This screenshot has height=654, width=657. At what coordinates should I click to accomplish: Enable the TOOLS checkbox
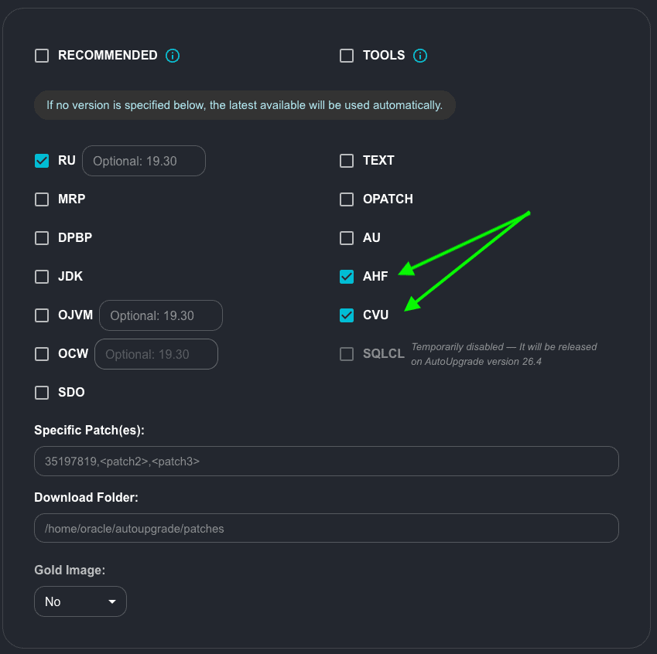pyautogui.click(x=347, y=56)
